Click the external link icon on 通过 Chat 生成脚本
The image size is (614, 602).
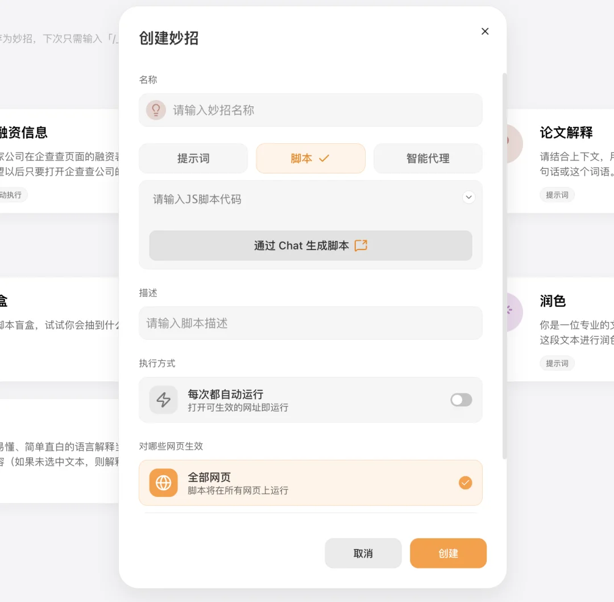[x=360, y=246]
